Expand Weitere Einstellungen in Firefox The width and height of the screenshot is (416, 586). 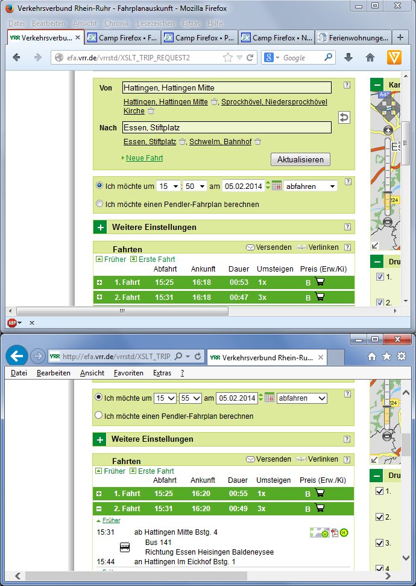tap(101, 228)
